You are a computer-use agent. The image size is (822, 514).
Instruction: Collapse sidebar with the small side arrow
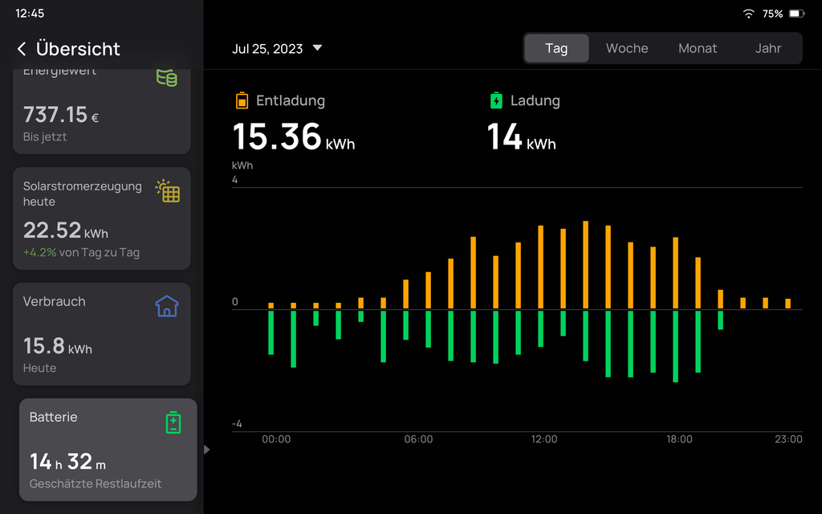click(x=206, y=450)
